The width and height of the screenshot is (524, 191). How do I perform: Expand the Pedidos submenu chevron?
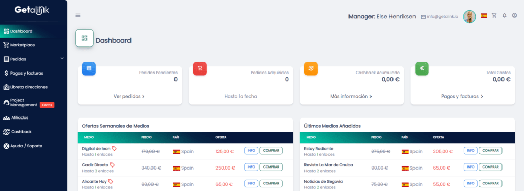[62, 59]
